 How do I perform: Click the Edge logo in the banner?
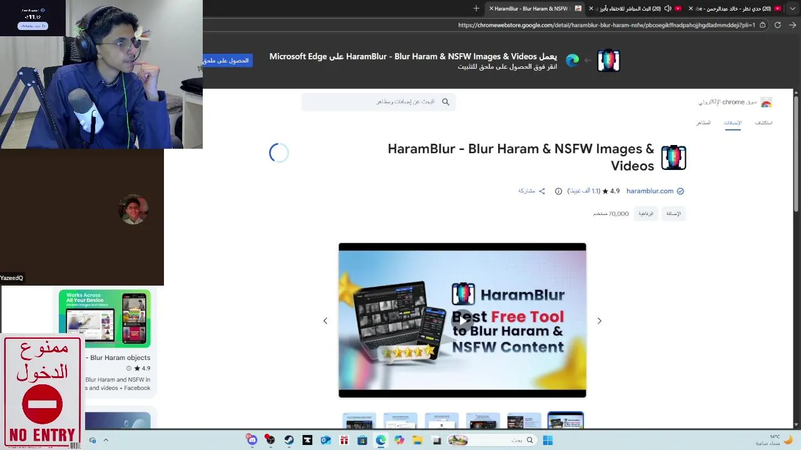tap(573, 61)
